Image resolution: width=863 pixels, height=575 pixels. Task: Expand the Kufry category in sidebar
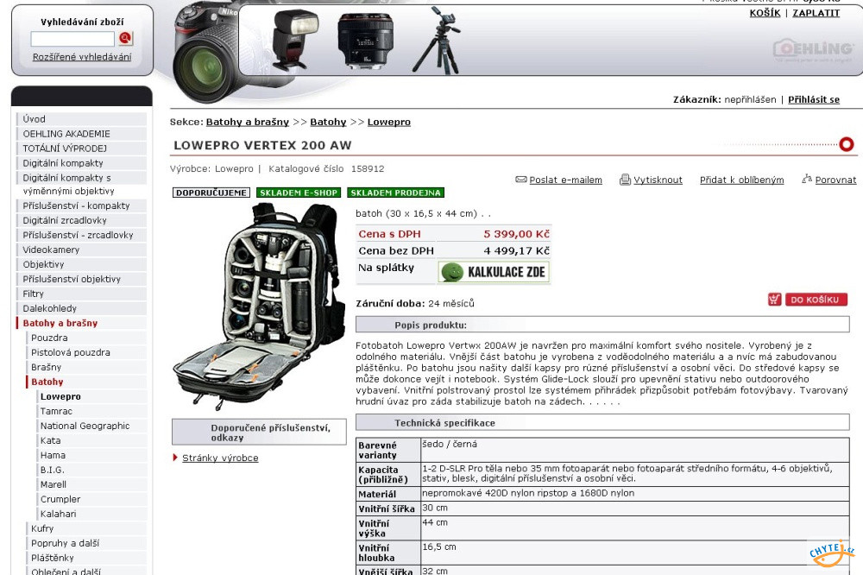click(42, 528)
